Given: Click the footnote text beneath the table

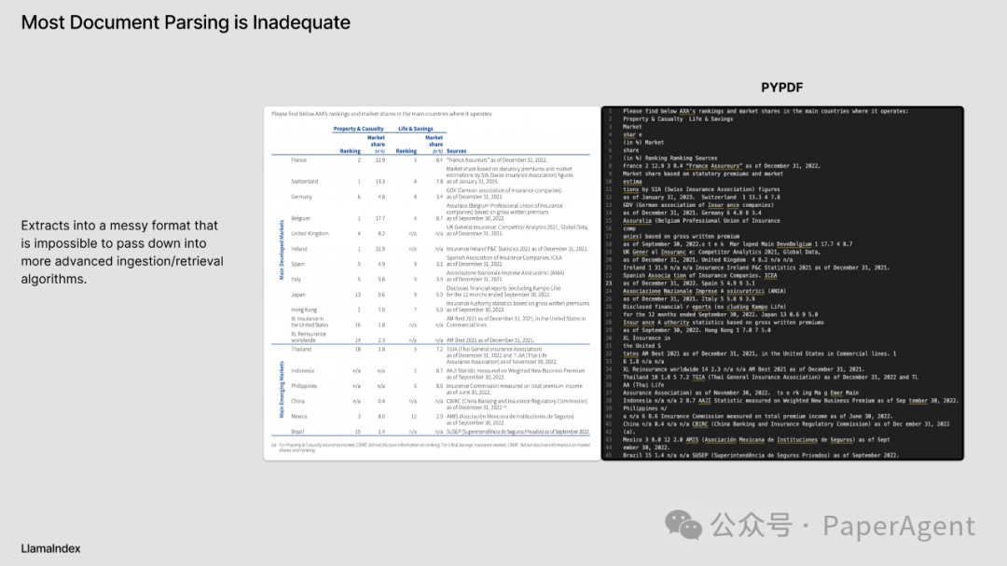Looking at the screenshot, I should pyautogui.click(x=431, y=447).
